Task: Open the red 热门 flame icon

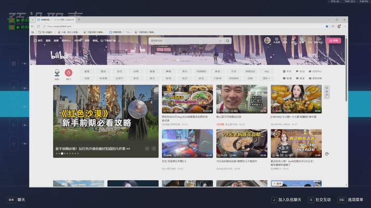Action: click(x=69, y=73)
